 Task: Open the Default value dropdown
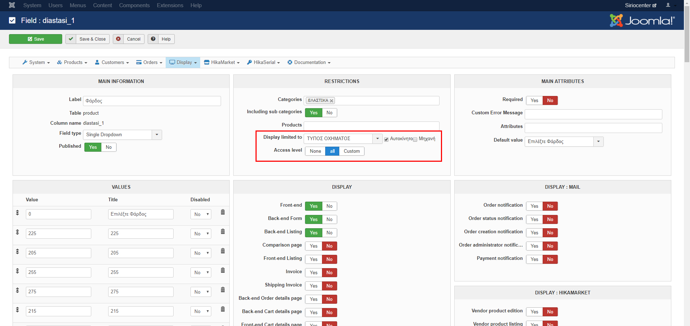564,142
